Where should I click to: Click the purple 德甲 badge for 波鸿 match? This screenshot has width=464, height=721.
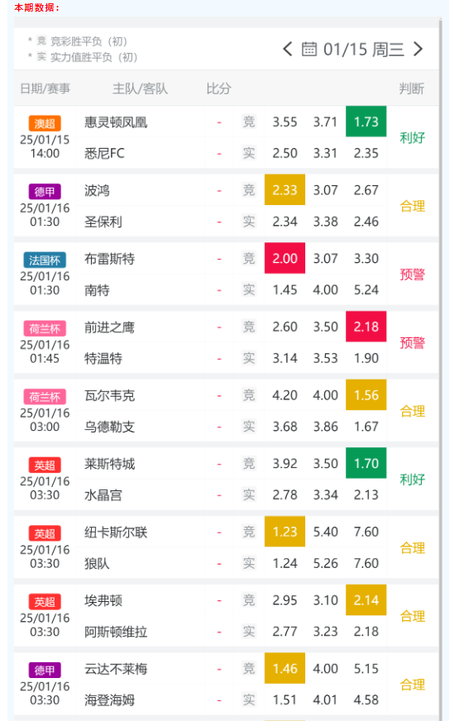coord(45,191)
